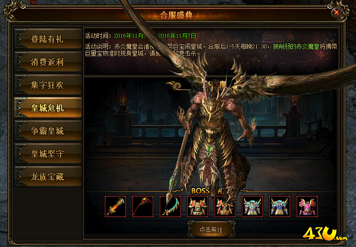Click the second red armor reward icon
This screenshot has width=356, height=247.
pos(225,206)
